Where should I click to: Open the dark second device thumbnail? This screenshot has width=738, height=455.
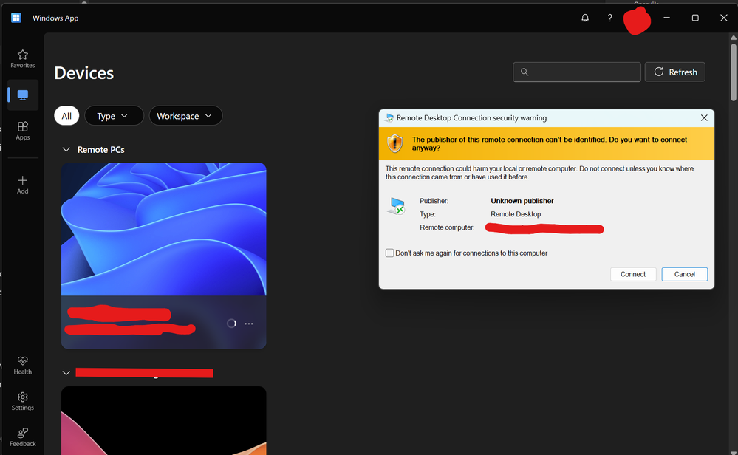click(164, 420)
